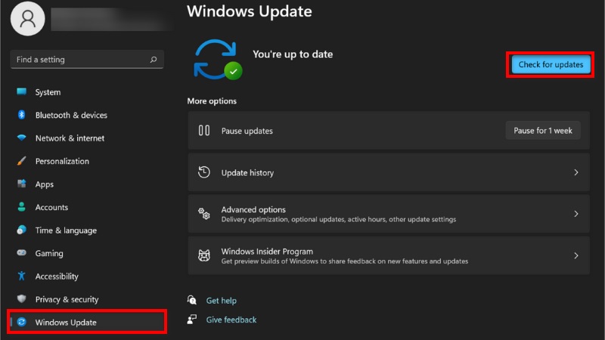Image resolution: width=605 pixels, height=340 pixels.
Task: Click the user profile avatar icon
Action: (27, 18)
